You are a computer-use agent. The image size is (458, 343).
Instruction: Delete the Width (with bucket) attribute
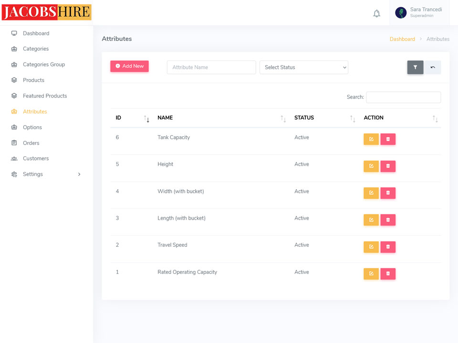point(388,193)
